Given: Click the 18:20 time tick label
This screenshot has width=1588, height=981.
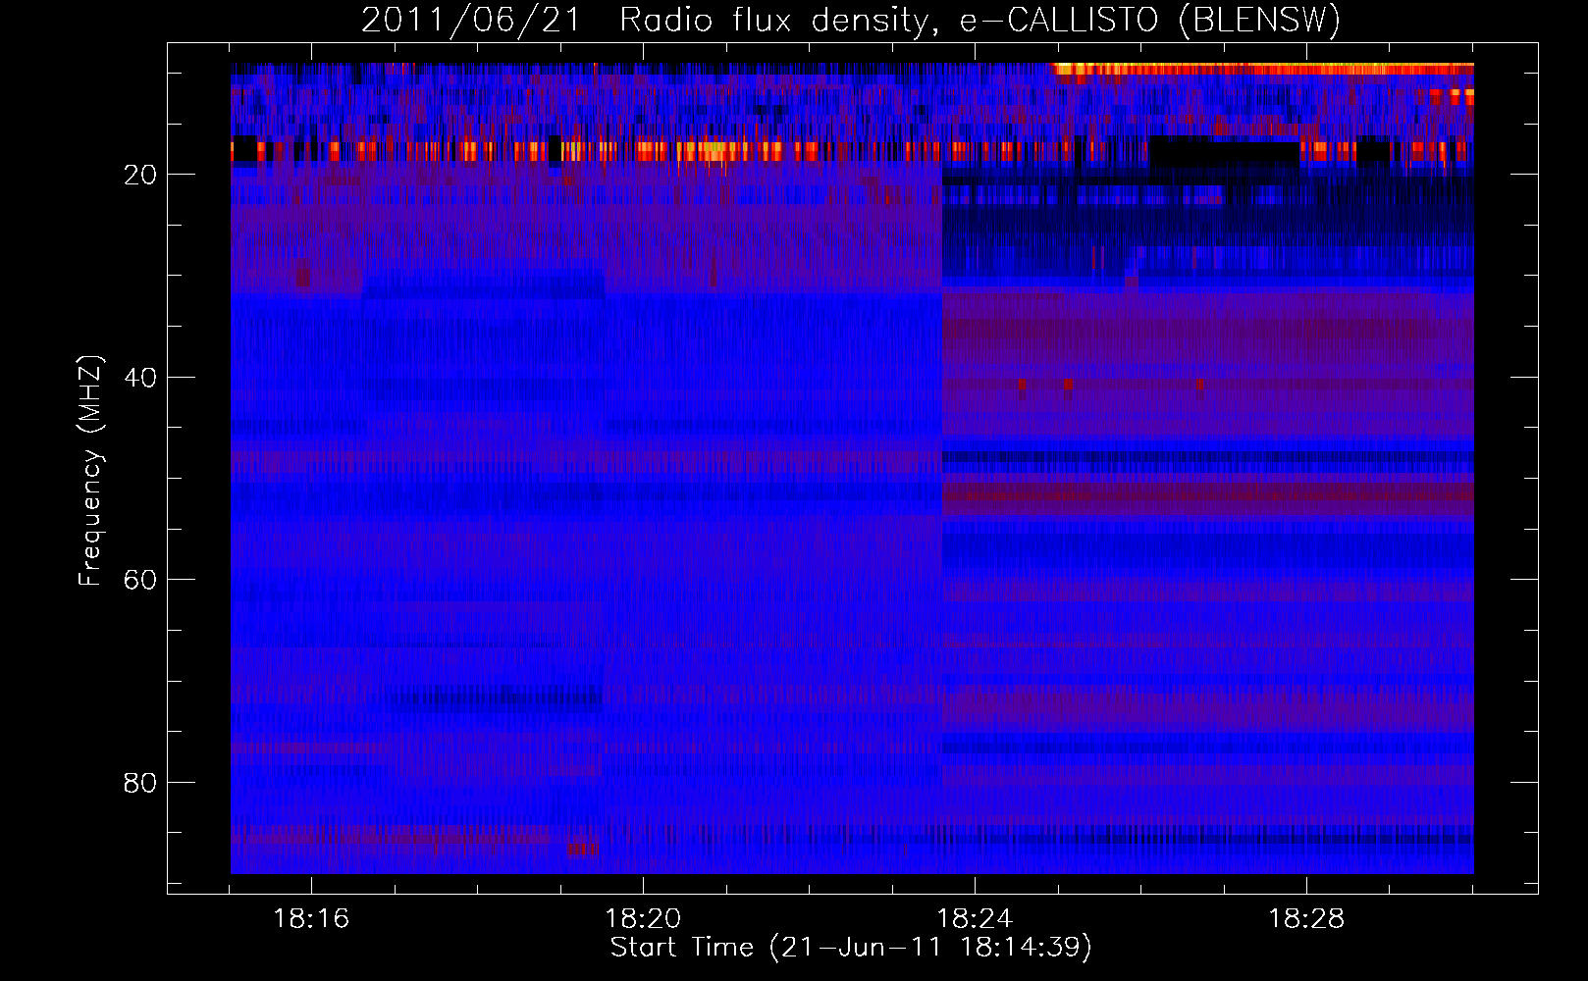Looking at the screenshot, I should click(643, 919).
